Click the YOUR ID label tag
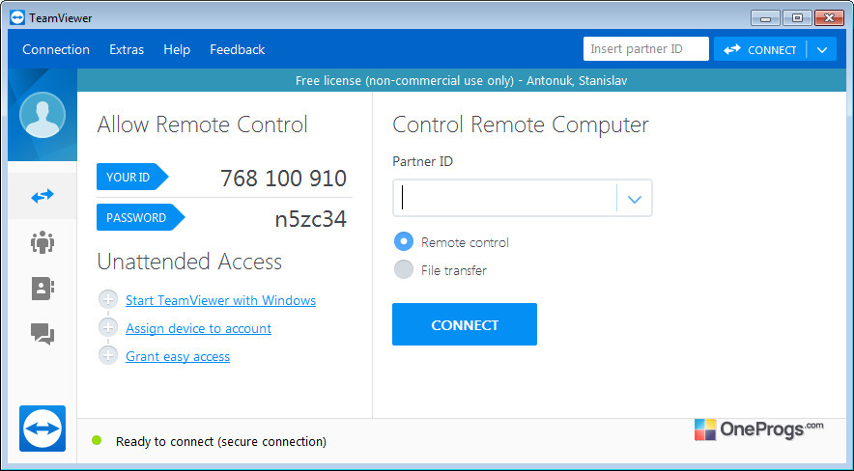 (x=132, y=177)
